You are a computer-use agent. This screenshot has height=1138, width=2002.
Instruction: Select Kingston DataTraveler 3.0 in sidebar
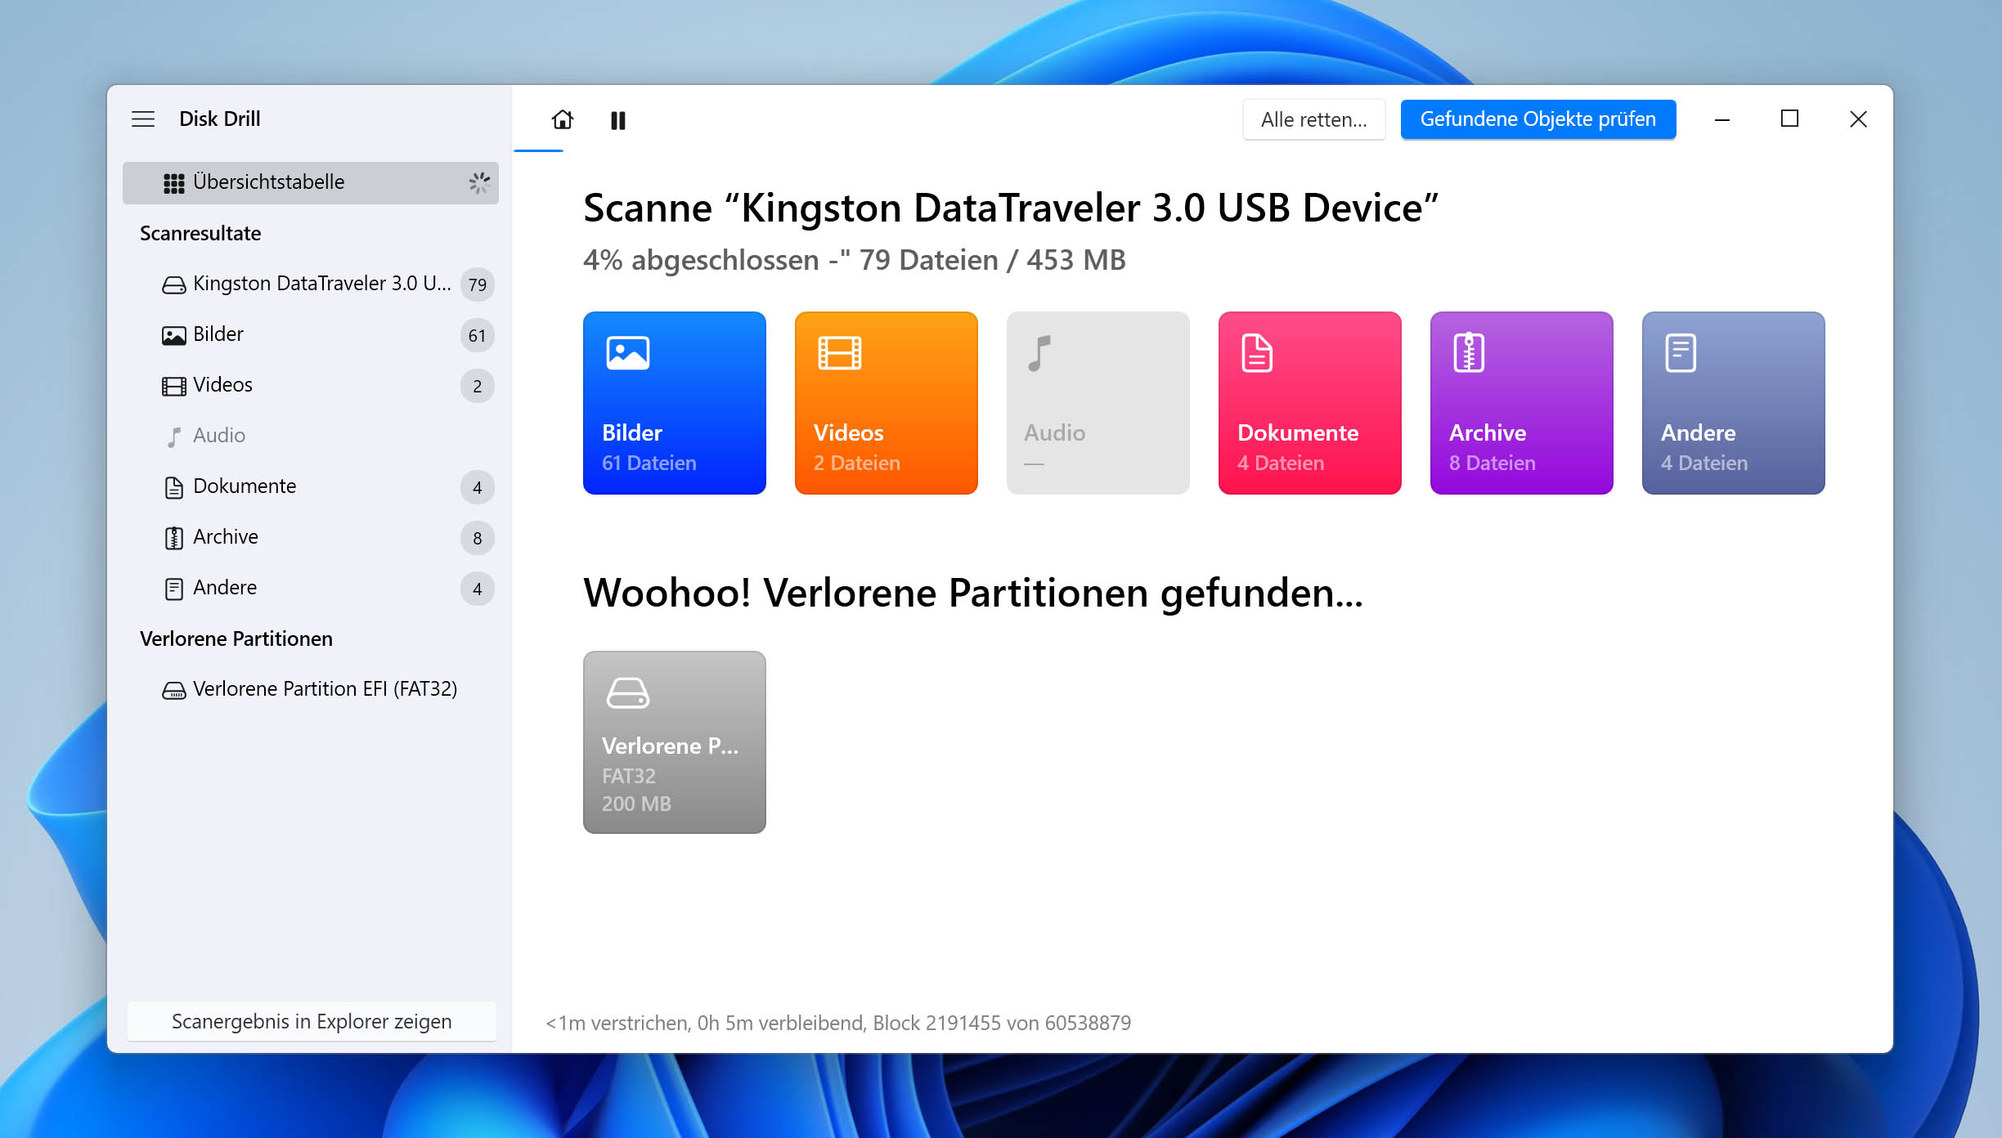[x=311, y=284]
